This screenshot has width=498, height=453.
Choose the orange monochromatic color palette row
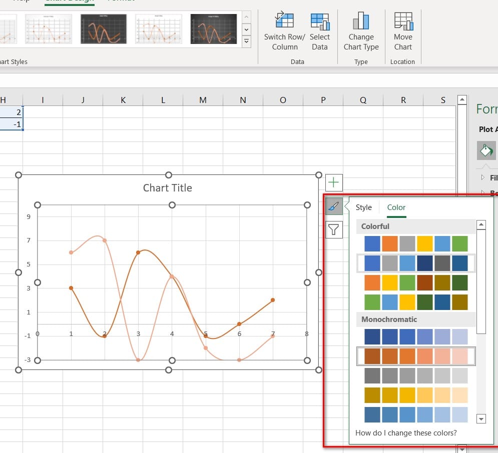[416, 356]
